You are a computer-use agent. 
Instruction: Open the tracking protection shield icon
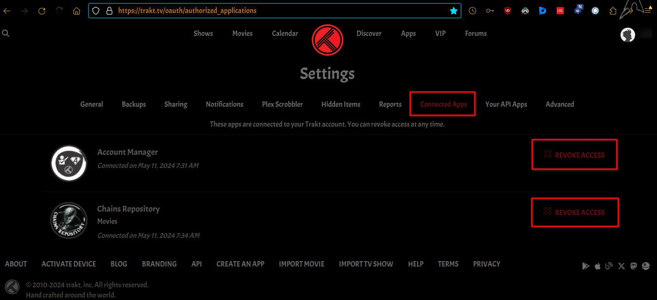[96, 11]
